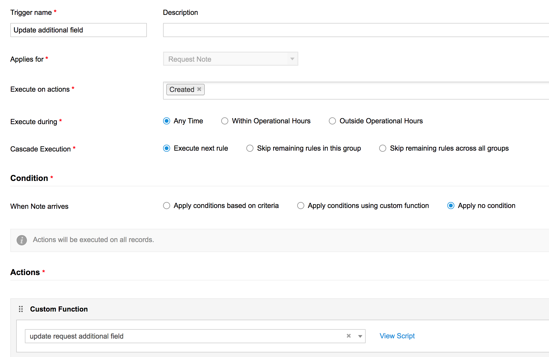Viewport: 549px width, 357px height.
Task: Choose Execute next rule option
Action: pos(167,148)
